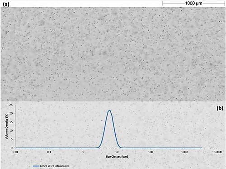Click the x-axis tick label 100

coord(151,152)
